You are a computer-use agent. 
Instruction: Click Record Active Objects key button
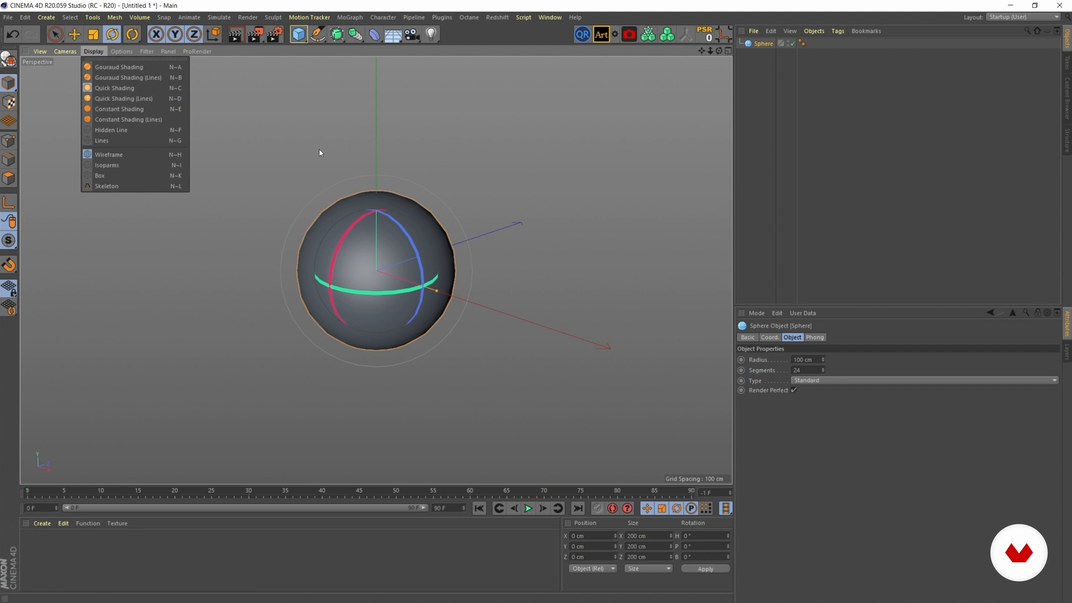(597, 508)
